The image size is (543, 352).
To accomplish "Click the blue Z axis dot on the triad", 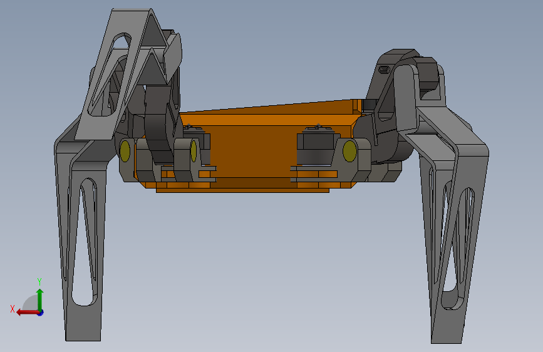I will tap(41, 313).
